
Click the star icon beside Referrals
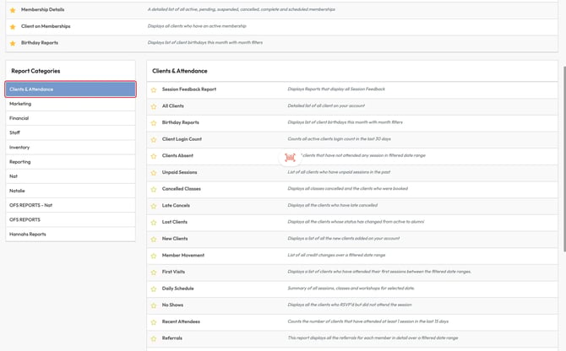click(x=154, y=338)
